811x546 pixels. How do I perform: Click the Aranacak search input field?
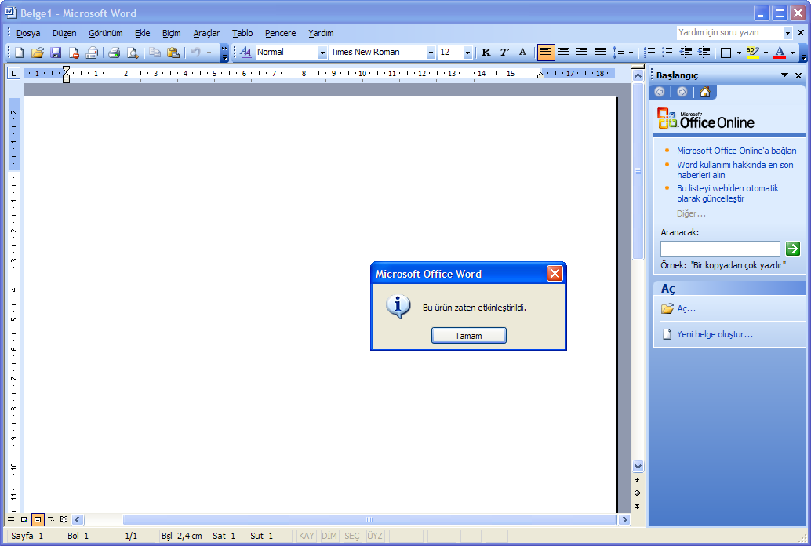720,249
